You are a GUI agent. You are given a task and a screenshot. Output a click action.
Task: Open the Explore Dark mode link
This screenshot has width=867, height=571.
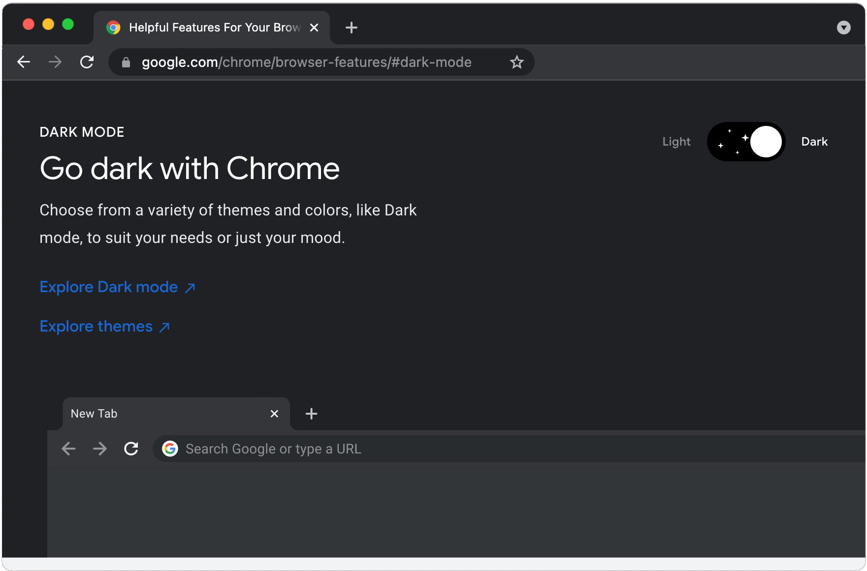[x=109, y=287]
